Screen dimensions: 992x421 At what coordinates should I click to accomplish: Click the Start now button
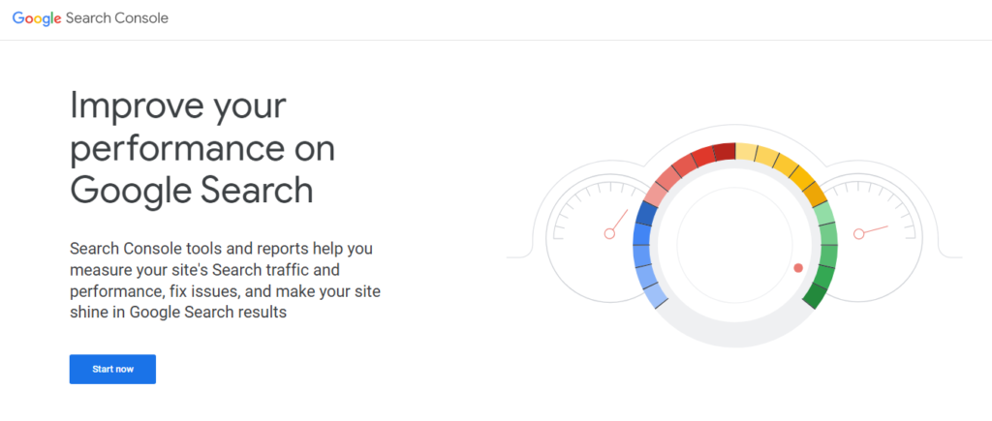[x=112, y=369]
